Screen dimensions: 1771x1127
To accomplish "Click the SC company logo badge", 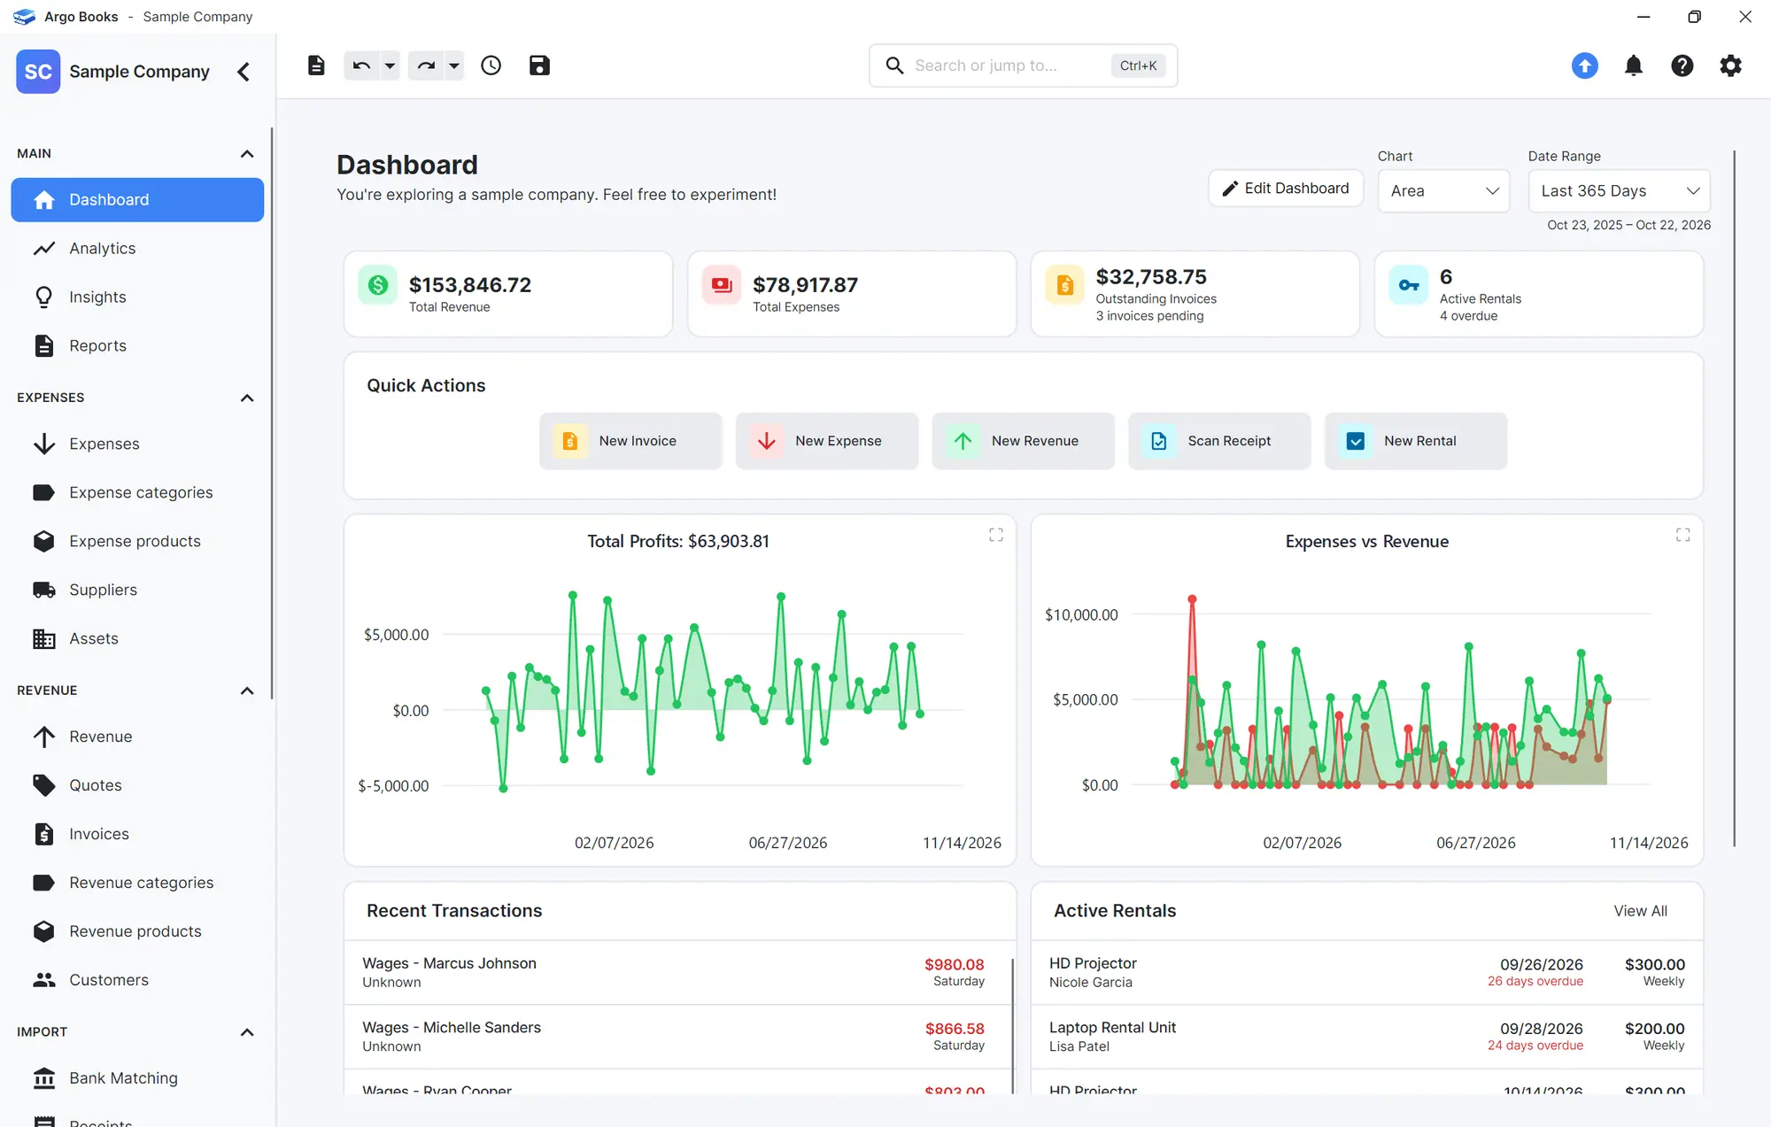I will coord(38,72).
